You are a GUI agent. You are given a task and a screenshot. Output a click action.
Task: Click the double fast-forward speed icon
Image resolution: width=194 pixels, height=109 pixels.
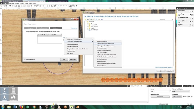61,6
